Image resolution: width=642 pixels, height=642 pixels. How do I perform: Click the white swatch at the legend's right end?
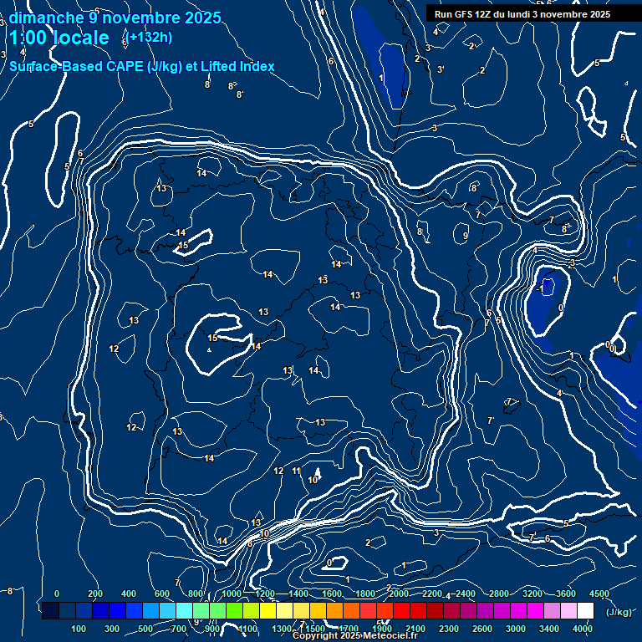tap(586, 611)
